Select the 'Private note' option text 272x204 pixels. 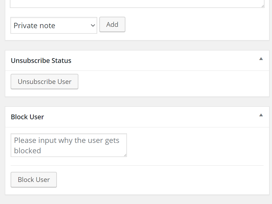coord(35,26)
